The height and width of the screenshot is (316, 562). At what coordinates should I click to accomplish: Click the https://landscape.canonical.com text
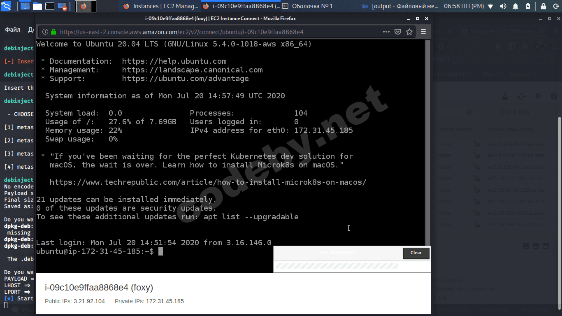(x=193, y=70)
